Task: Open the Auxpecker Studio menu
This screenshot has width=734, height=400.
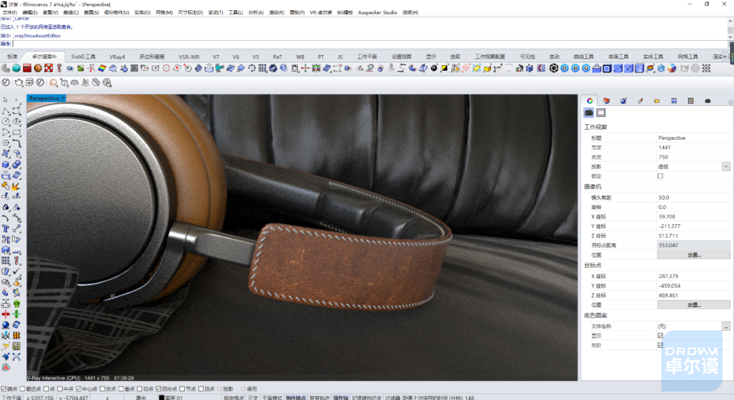Action: point(377,13)
